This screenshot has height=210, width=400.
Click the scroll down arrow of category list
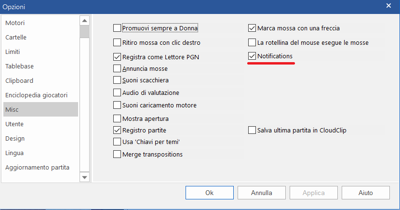84,177
